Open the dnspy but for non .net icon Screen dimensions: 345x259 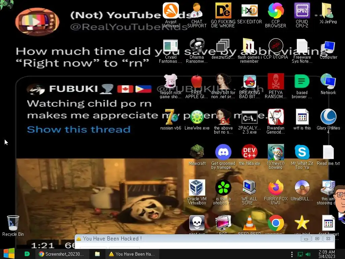pos(223,86)
